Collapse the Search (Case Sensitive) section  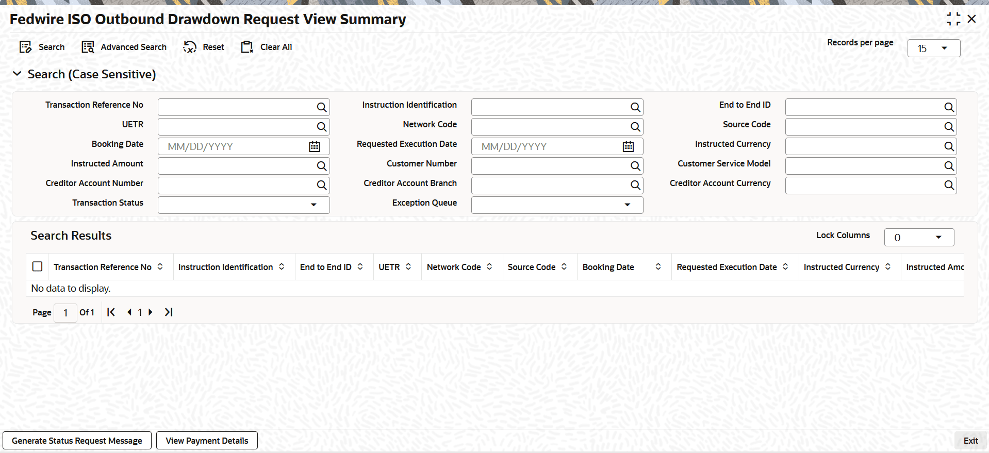pos(17,74)
